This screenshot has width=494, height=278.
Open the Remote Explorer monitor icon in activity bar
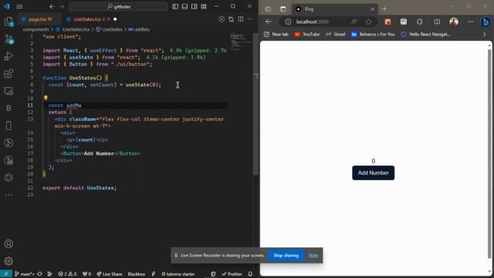8,91
